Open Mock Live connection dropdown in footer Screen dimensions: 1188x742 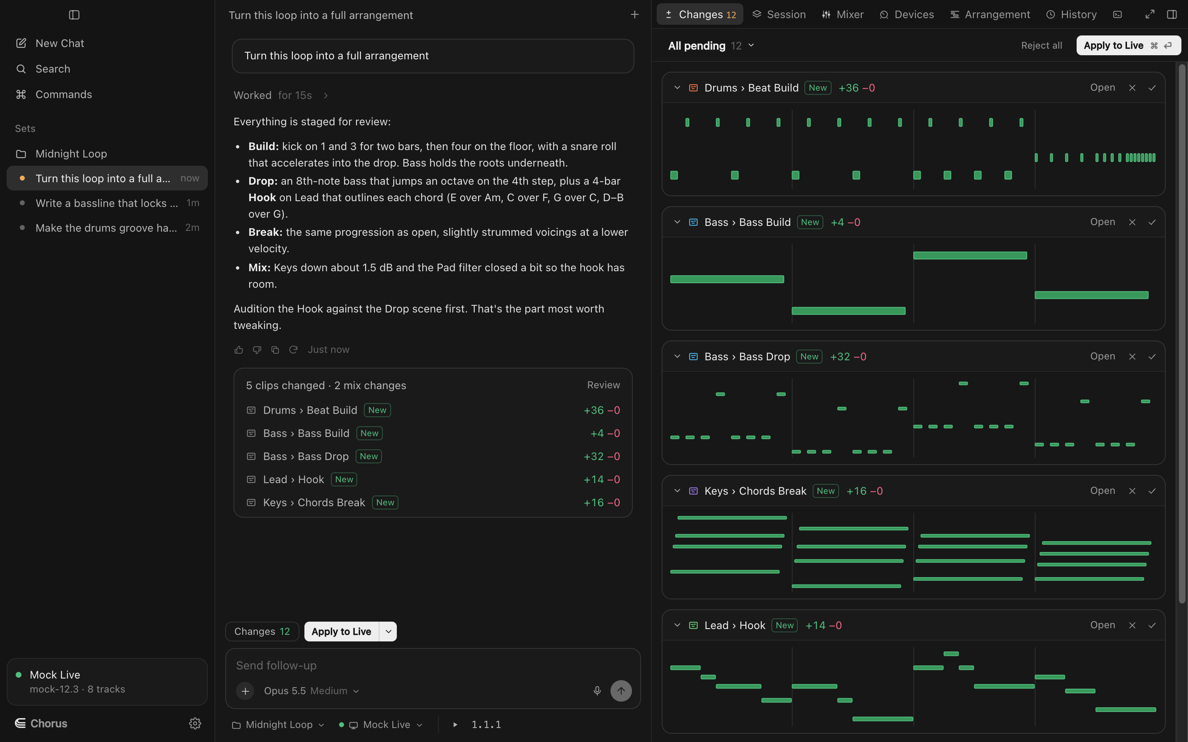click(381, 725)
